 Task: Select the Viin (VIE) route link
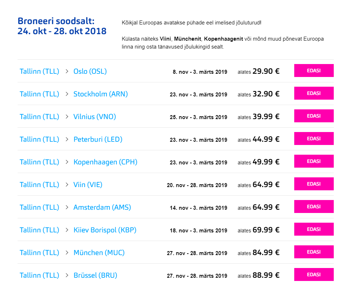click(88, 185)
